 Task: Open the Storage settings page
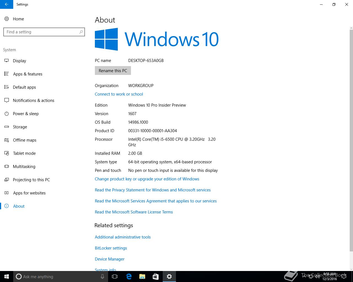pos(20,127)
